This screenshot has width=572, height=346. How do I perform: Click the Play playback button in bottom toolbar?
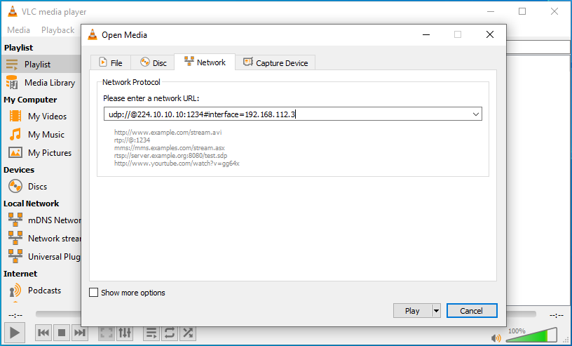point(15,333)
